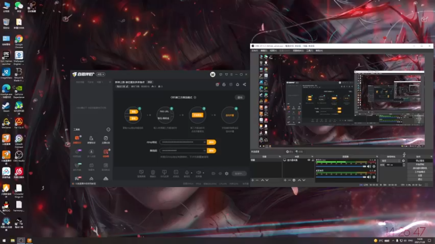This screenshot has height=244, width=435.
Task: Open the streaming assistant settings gear
Action: click(227, 174)
